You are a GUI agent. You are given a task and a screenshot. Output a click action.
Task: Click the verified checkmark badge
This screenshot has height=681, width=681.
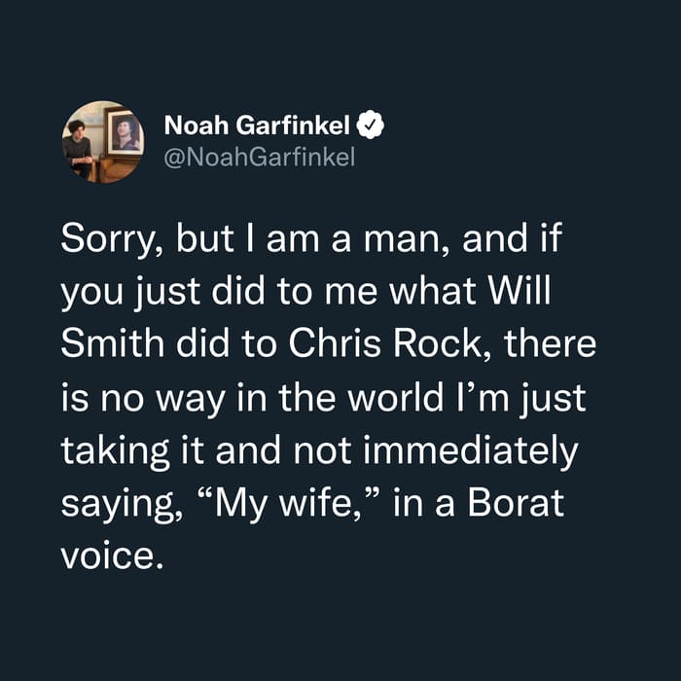370,125
